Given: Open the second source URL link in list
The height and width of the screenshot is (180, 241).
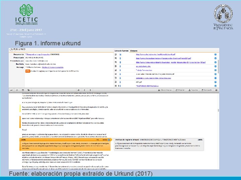Looking at the screenshot, I should pos(164,58).
